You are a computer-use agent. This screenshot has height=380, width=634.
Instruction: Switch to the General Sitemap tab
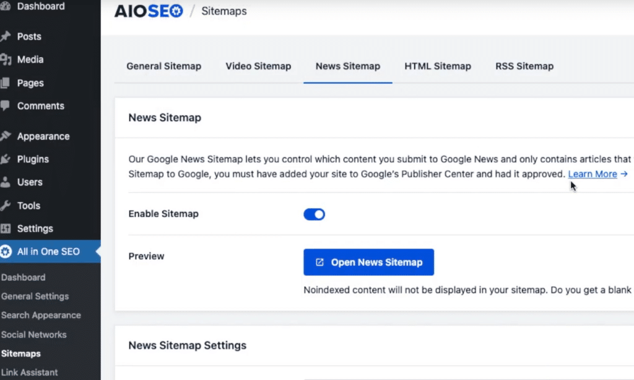point(163,66)
